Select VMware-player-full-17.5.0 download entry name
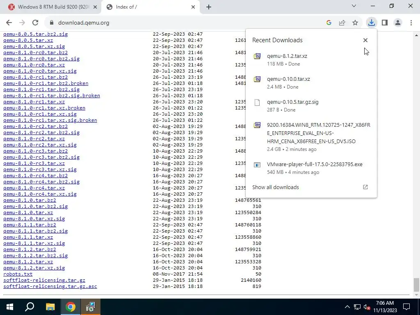Viewport: 420px width, 315px height. click(x=315, y=164)
